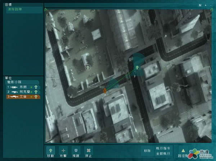Toggle status arrow for 柯克蘭
This screenshot has height=161, width=216.
tap(36, 92)
